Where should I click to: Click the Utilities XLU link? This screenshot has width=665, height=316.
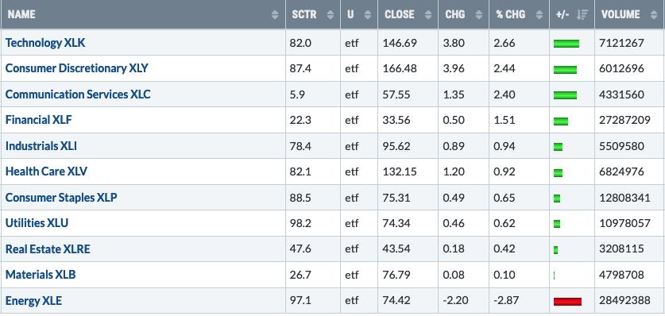pos(37,223)
